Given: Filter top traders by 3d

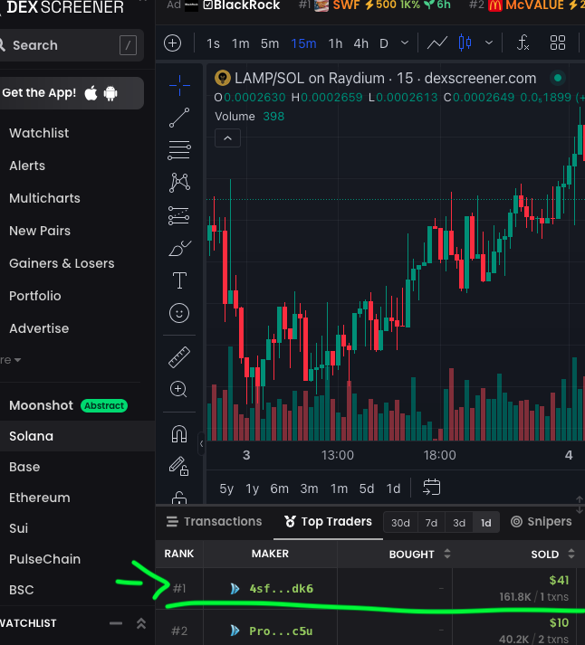Looking at the screenshot, I should click(x=459, y=522).
